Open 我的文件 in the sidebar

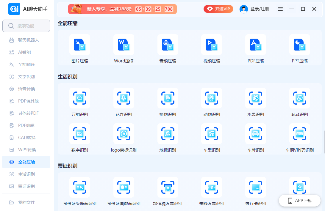point(26,202)
